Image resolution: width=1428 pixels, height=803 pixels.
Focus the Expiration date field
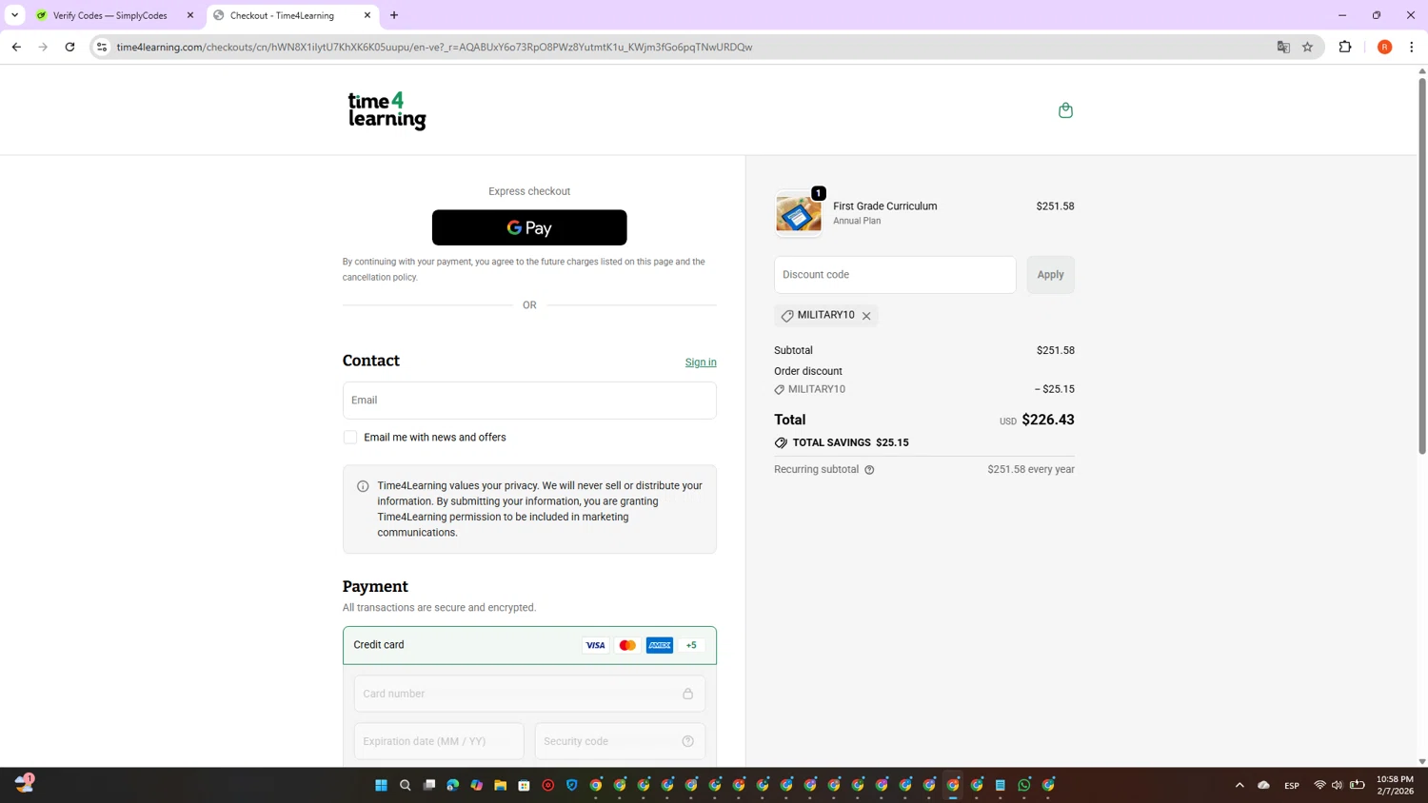tap(439, 741)
